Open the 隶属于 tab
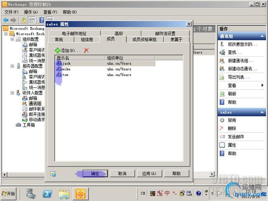This screenshot has width=268, height=201. pyautogui.click(x=176, y=40)
